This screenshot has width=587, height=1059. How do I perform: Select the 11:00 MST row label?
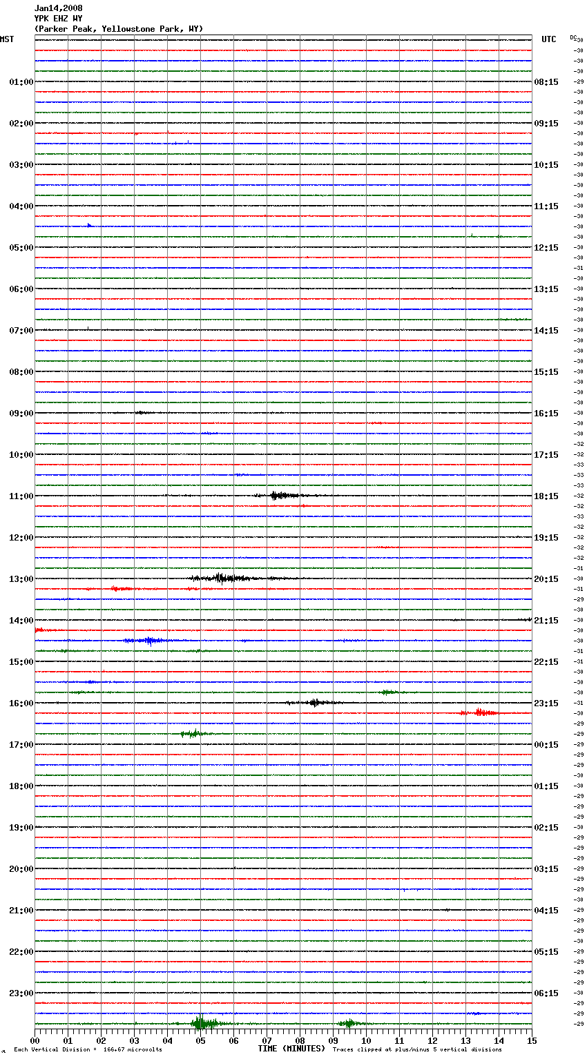(21, 496)
